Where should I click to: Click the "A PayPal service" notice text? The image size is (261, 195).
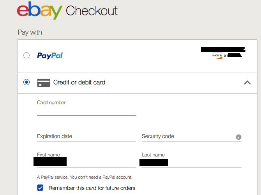tap(85, 177)
